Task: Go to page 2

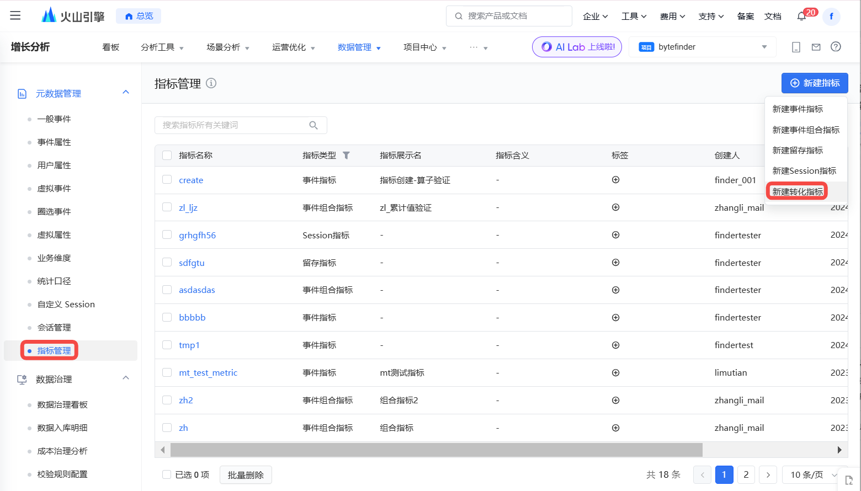Action: 746,475
